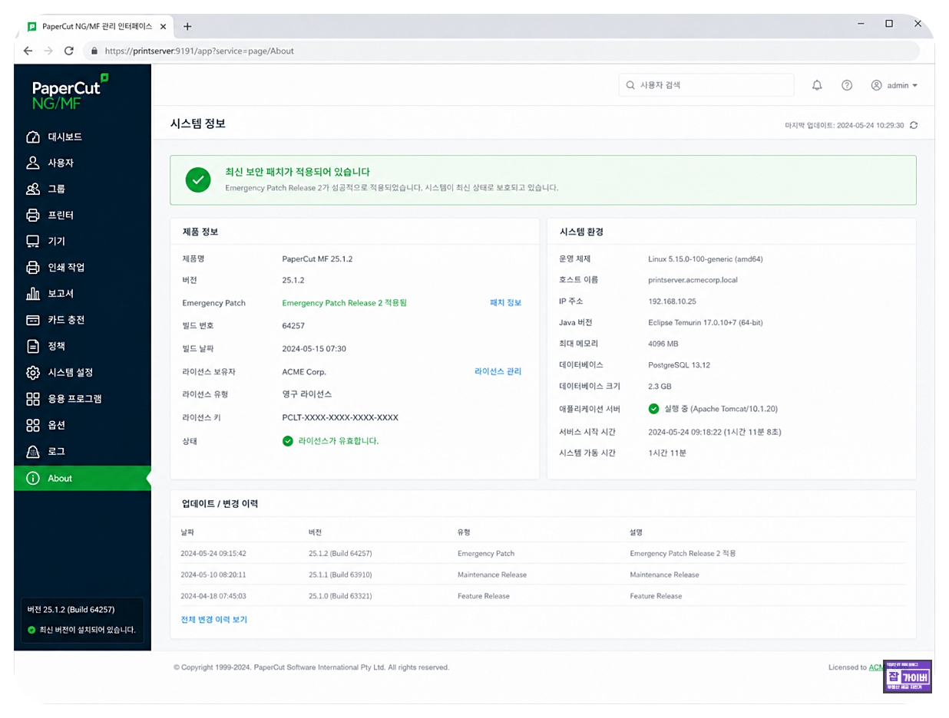Click the IP address 192.168.10.25
Screen dimensions: 949x718
click(672, 301)
